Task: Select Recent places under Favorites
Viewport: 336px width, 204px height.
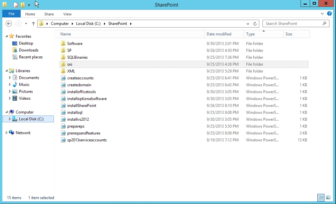Action: [x=31, y=57]
